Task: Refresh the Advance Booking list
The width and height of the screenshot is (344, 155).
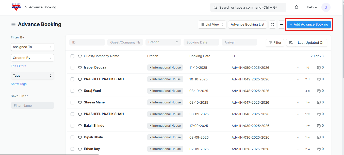Action: [x=272, y=25]
